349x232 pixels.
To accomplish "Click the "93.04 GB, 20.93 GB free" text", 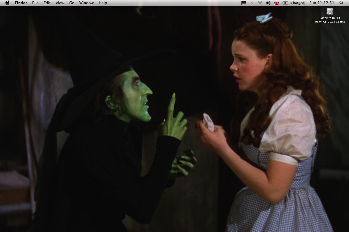I will point(330,22).
